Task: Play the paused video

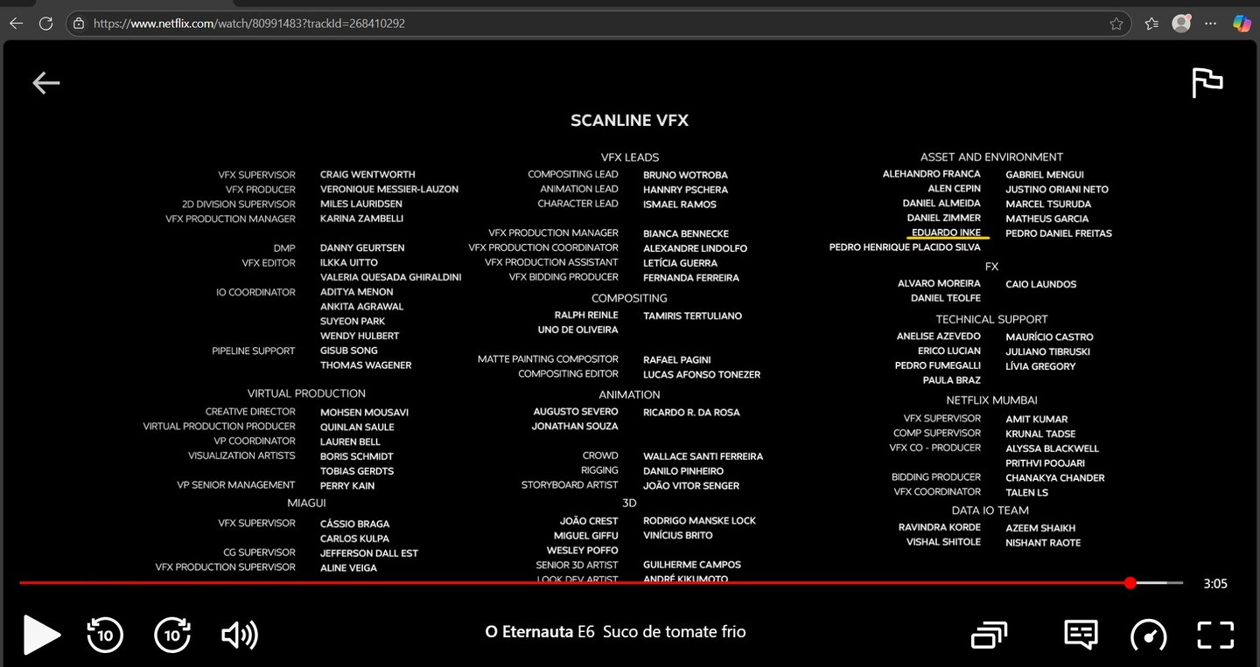Action: coord(41,635)
